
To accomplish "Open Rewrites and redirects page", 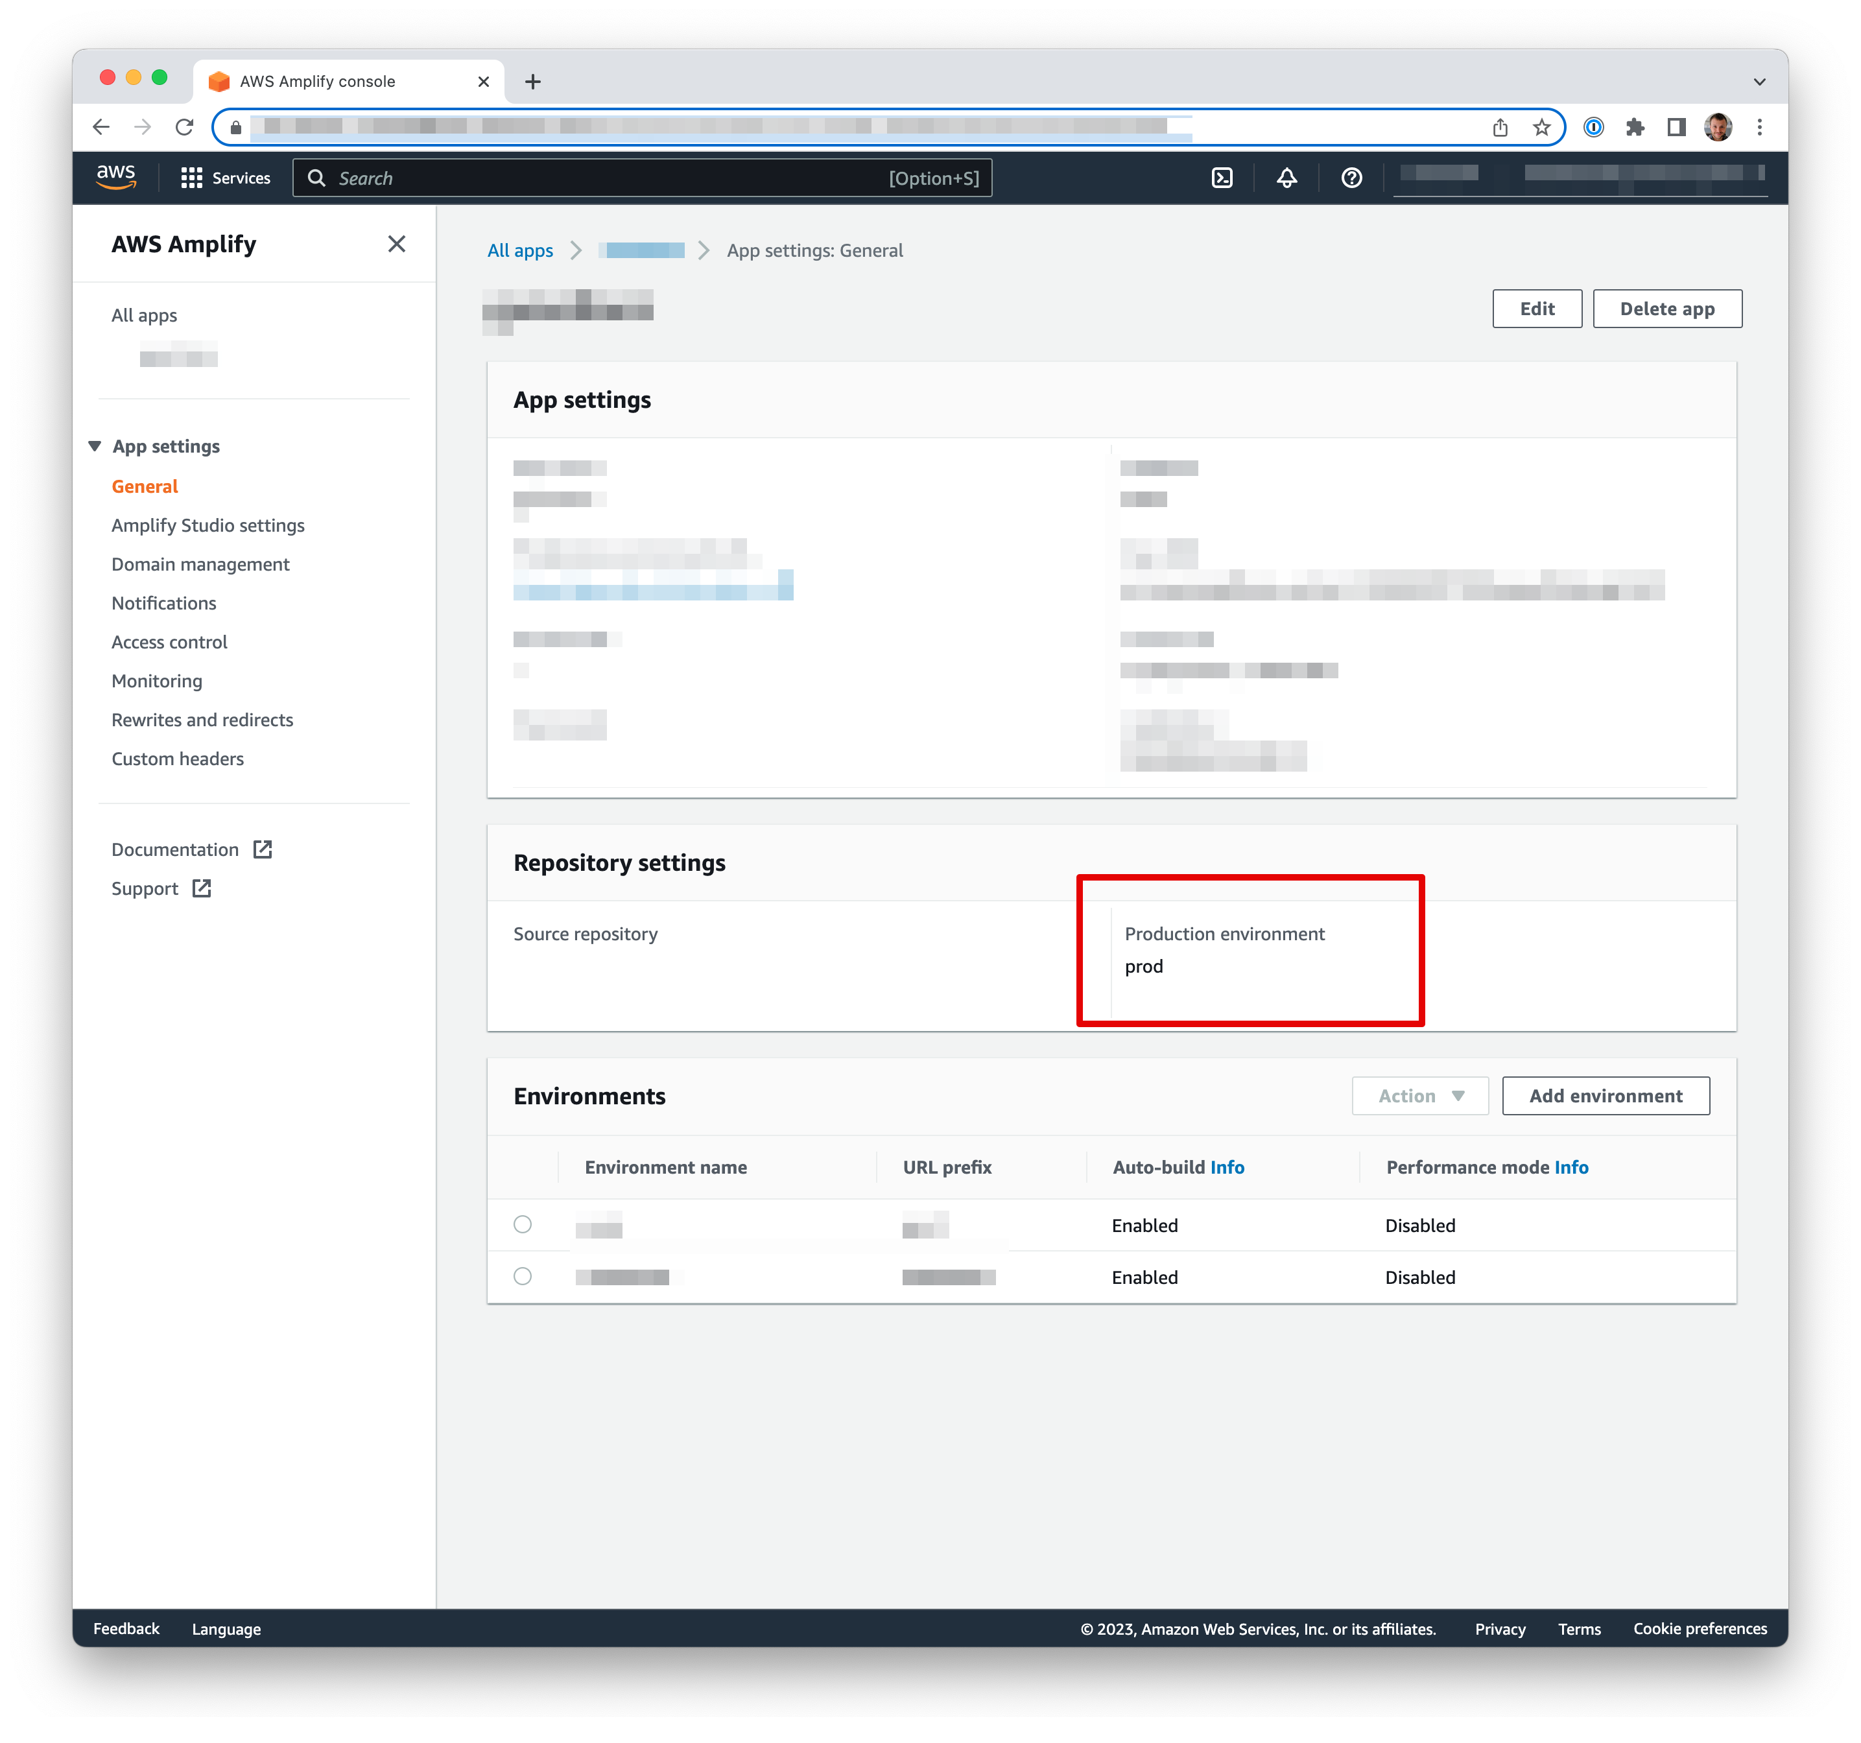I will pyautogui.click(x=202, y=720).
